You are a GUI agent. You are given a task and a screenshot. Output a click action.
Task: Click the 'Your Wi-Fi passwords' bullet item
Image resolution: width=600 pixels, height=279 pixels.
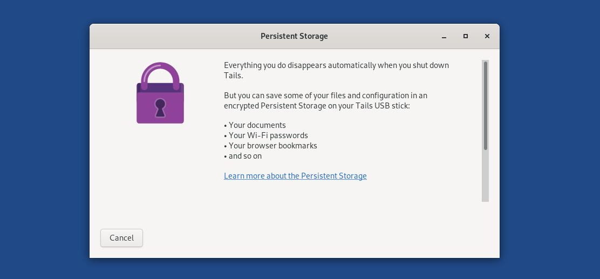click(266, 135)
